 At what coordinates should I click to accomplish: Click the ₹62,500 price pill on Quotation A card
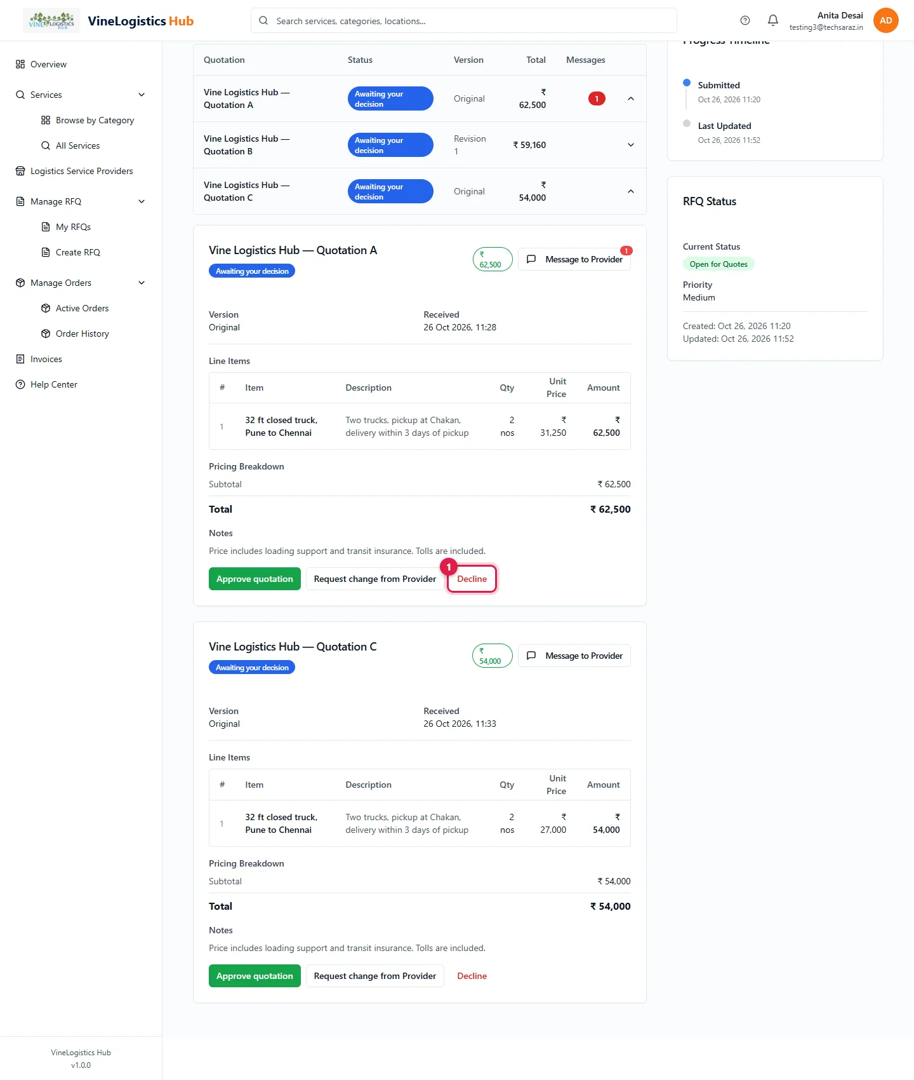point(493,259)
